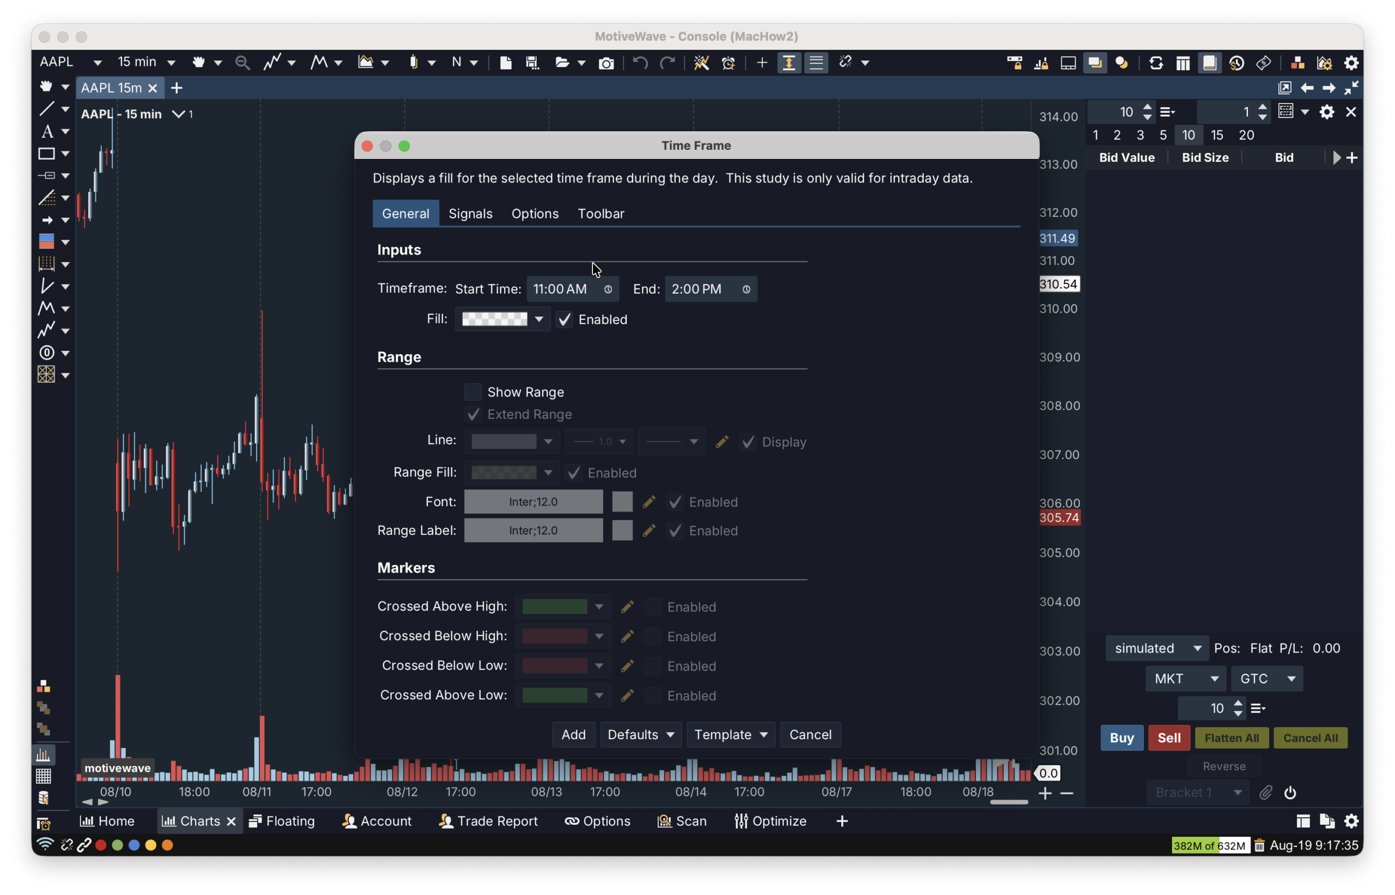Screen dimensions: 1395x895
Task: Toggle the Font Enabled checkbox
Action: 675,502
